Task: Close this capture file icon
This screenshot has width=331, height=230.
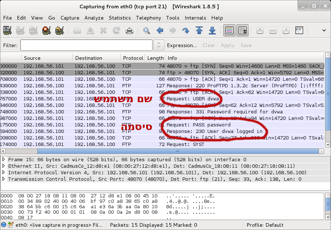Action: [x=103, y=30]
